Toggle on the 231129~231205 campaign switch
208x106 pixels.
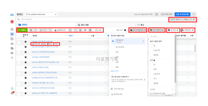tap(26, 47)
